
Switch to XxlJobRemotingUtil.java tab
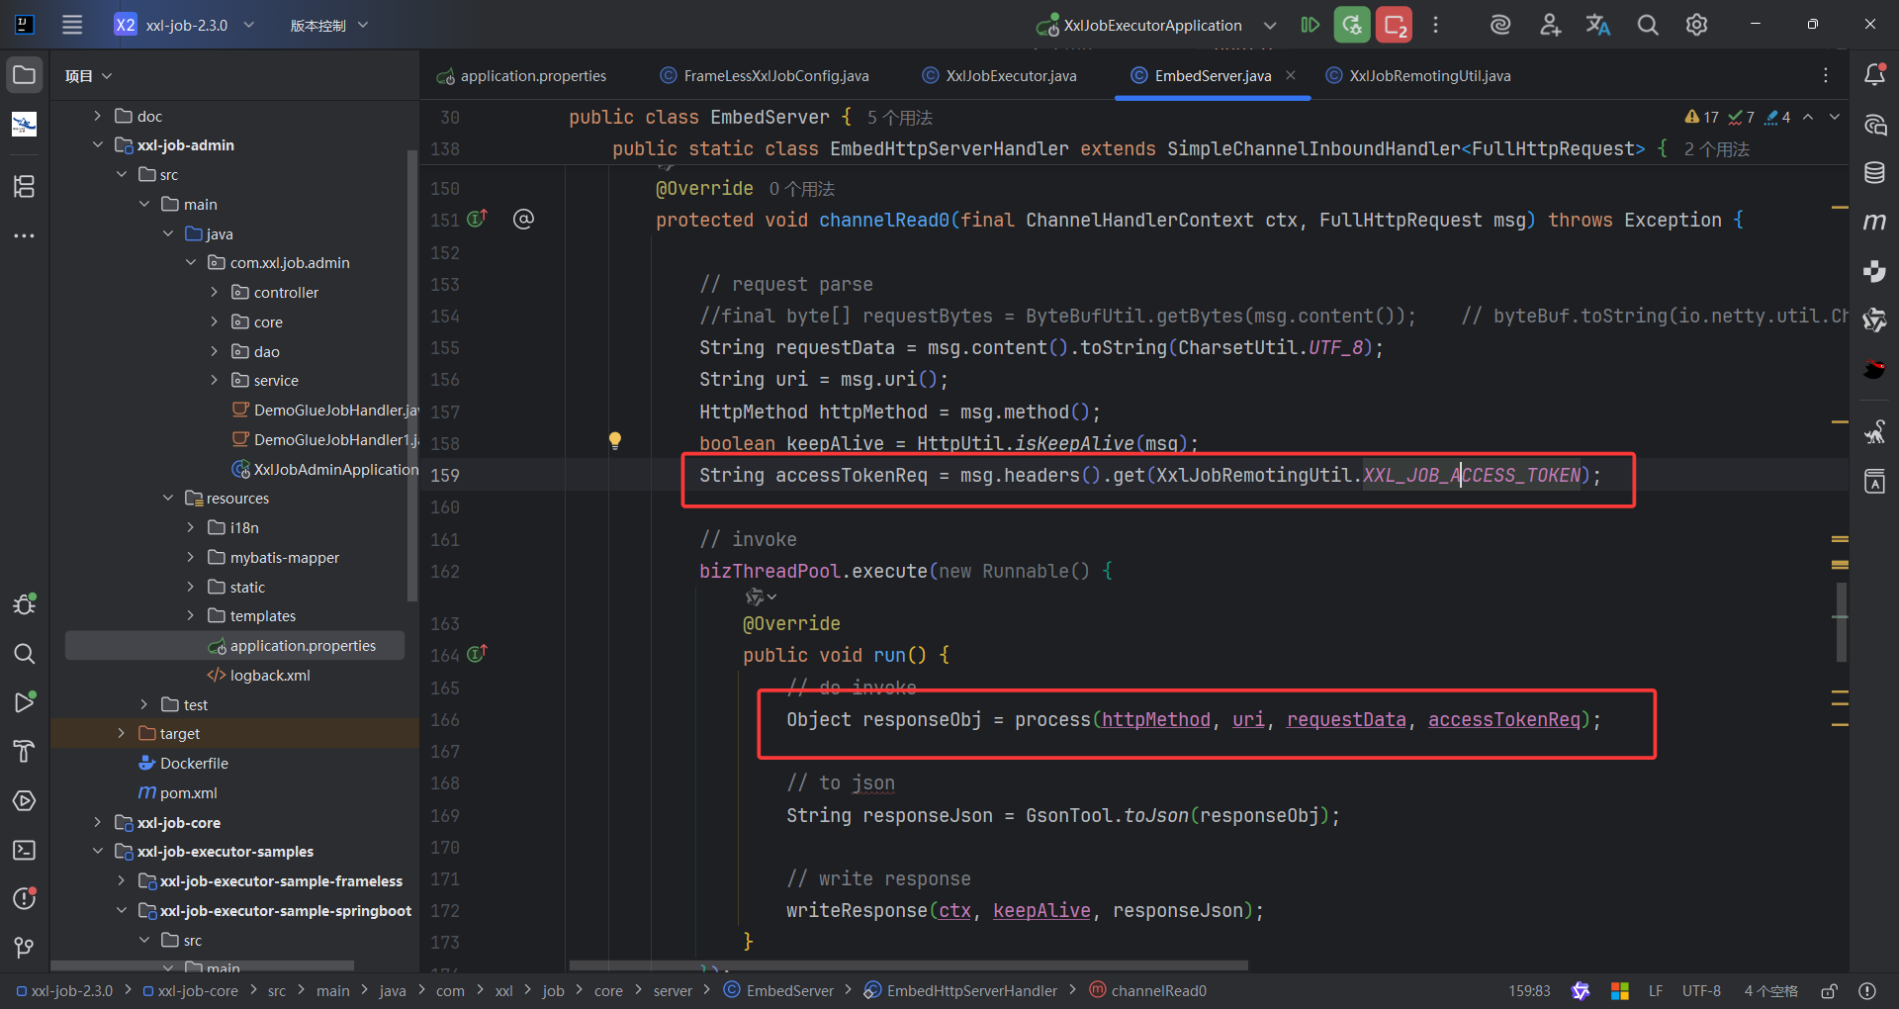pyautogui.click(x=1418, y=76)
